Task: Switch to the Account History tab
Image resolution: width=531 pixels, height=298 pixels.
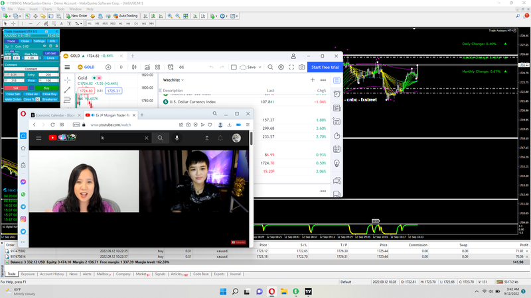Action: (x=52, y=274)
